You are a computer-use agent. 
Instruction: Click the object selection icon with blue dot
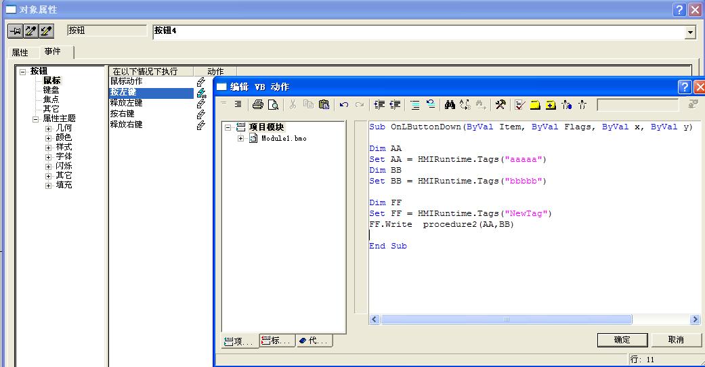[567, 105]
